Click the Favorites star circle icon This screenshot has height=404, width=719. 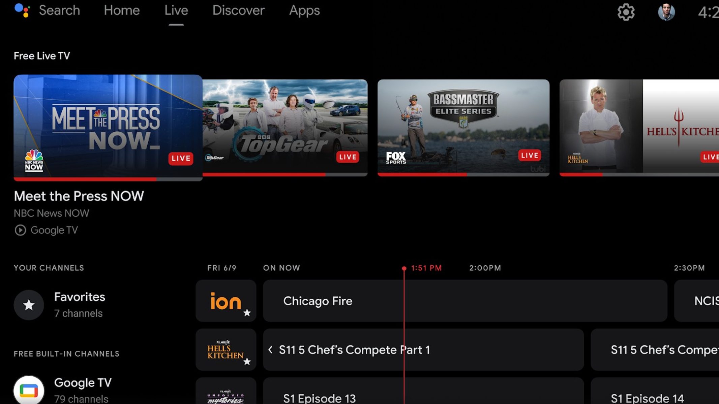pos(29,305)
